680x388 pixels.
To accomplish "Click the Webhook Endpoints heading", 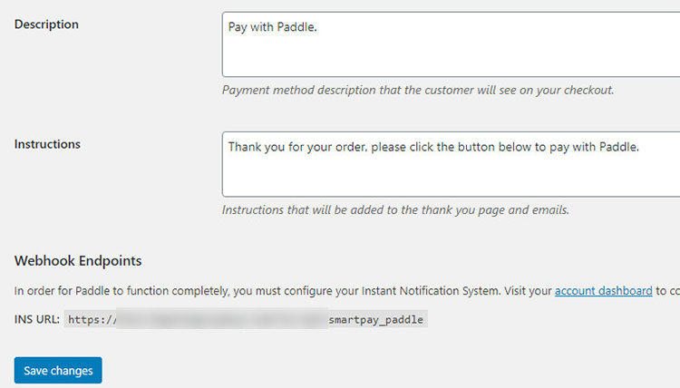I will point(78,261).
